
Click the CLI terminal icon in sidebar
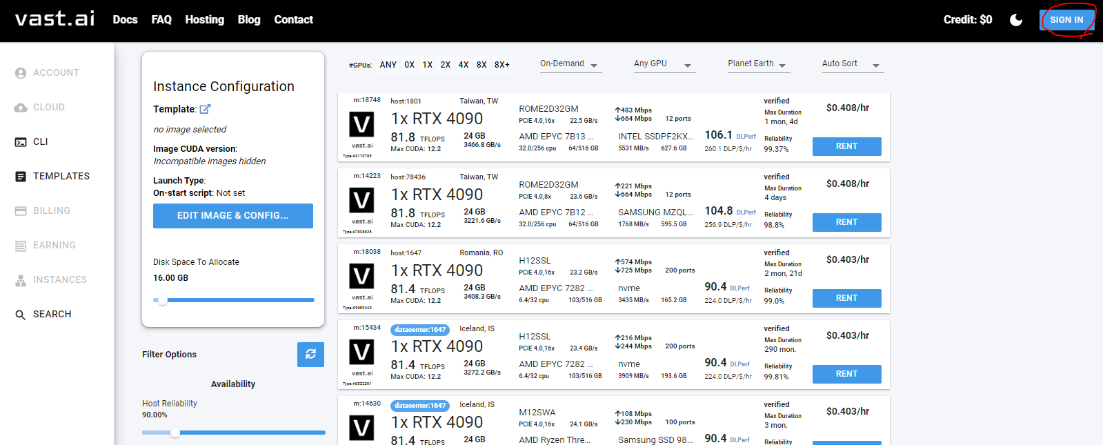pos(21,142)
